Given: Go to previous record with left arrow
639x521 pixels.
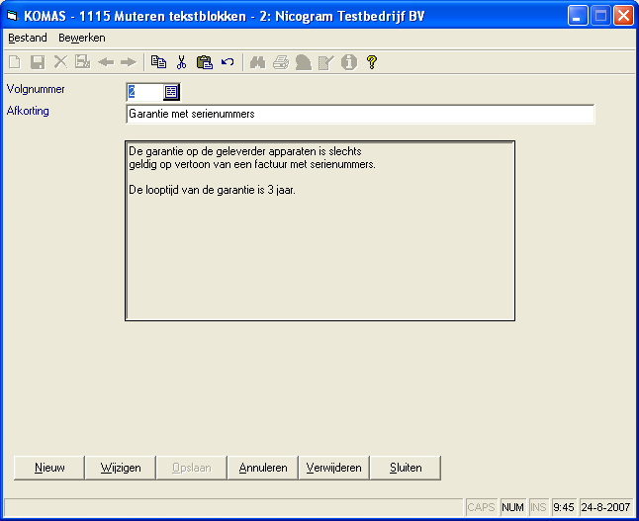Looking at the screenshot, I should click(107, 62).
